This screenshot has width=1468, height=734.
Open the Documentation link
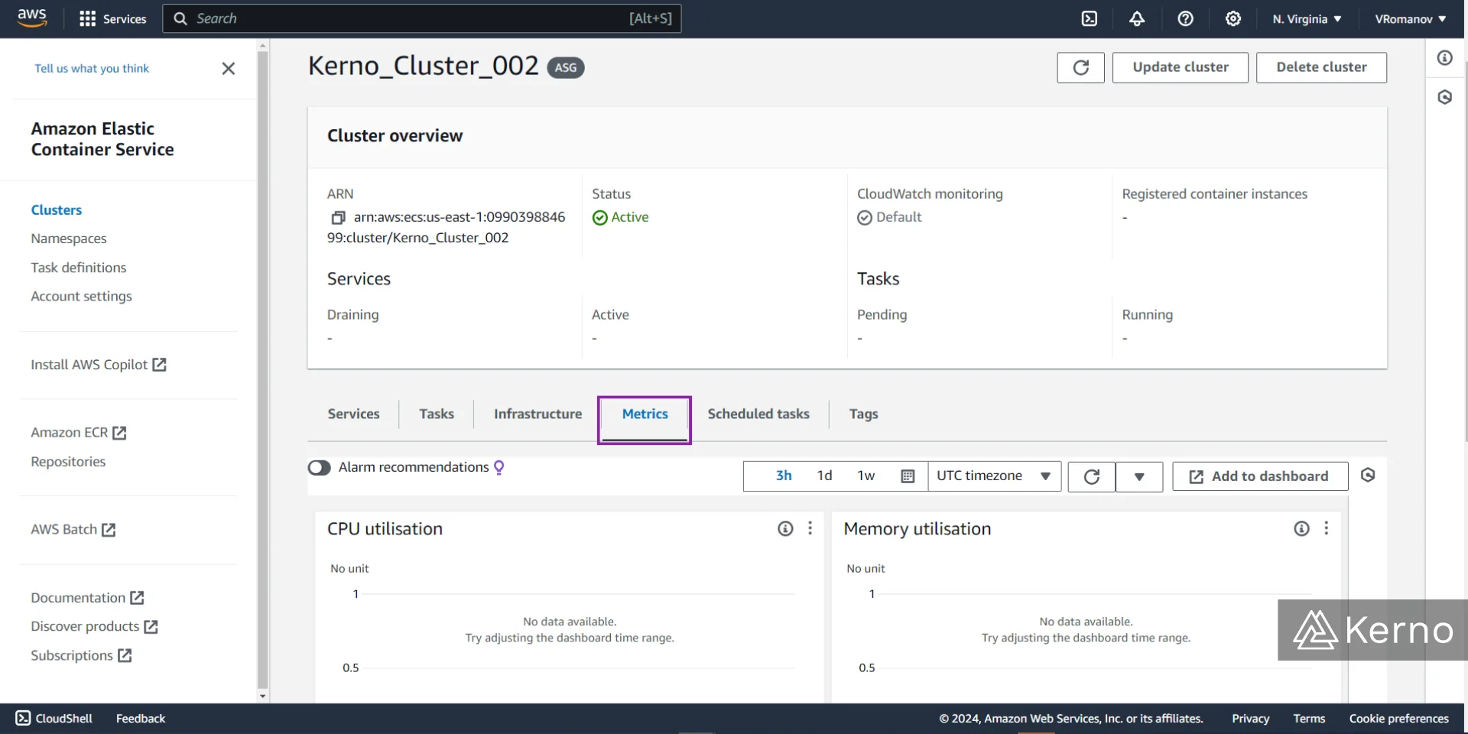tap(87, 598)
